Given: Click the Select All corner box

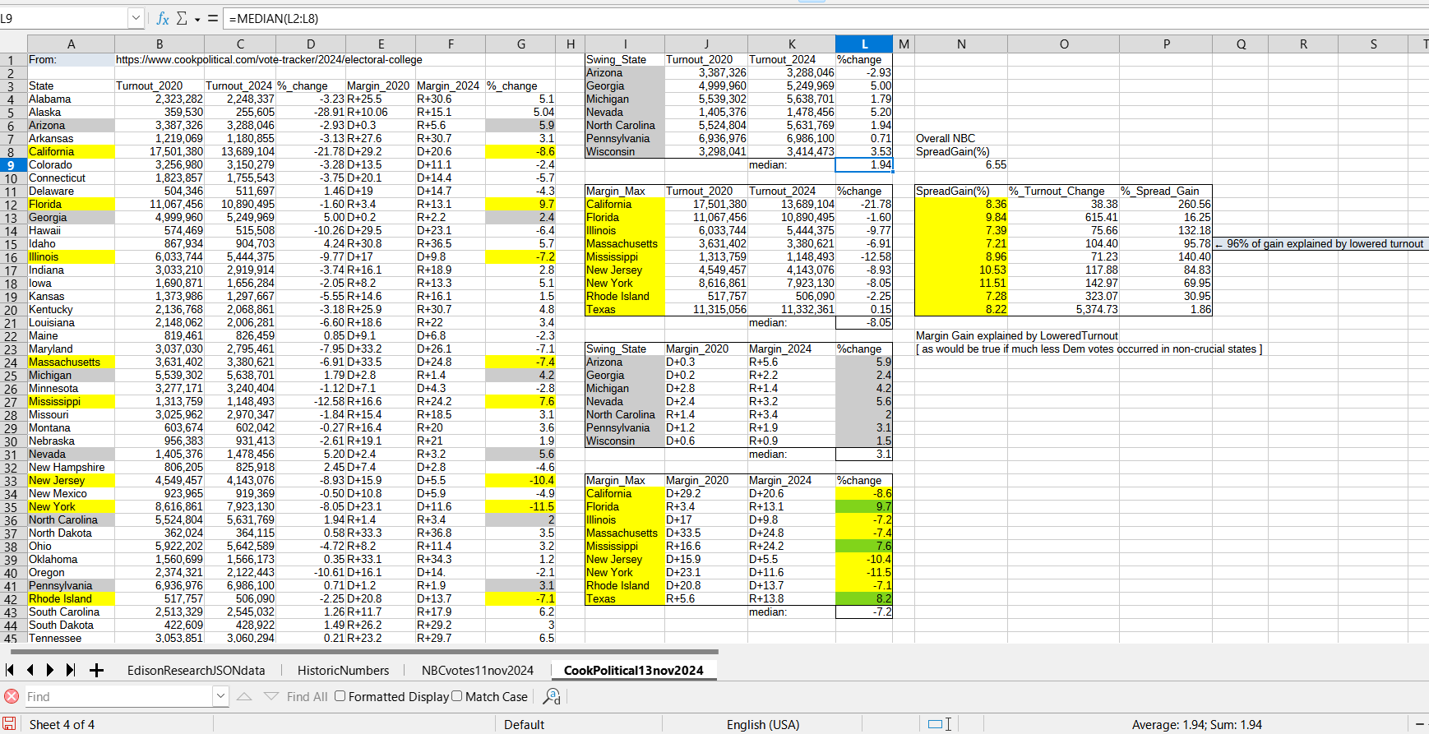Looking at the screenshot, I should point(13,44).
